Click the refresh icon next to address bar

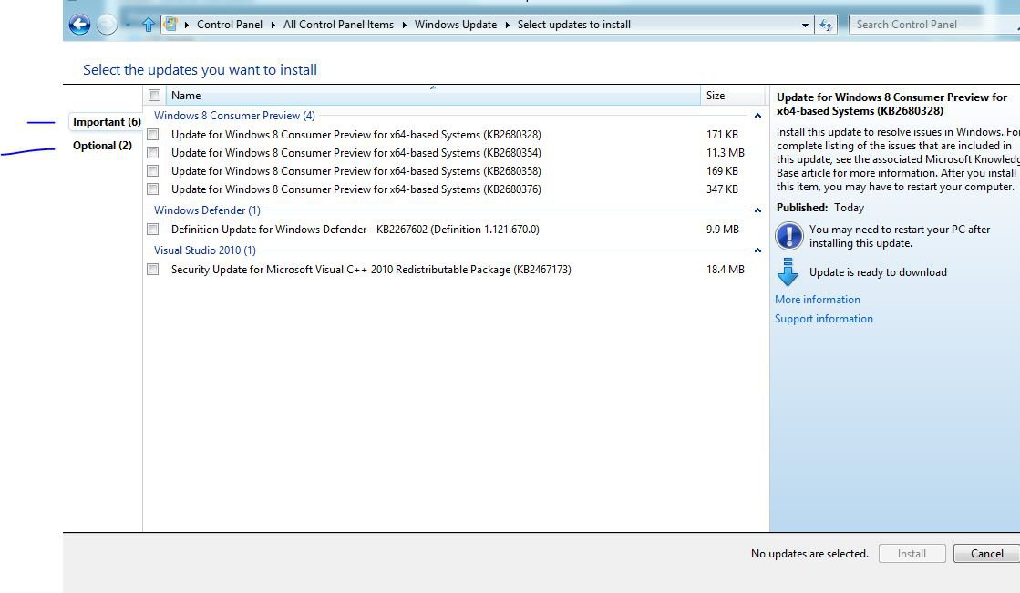click(x=826, y=25)
